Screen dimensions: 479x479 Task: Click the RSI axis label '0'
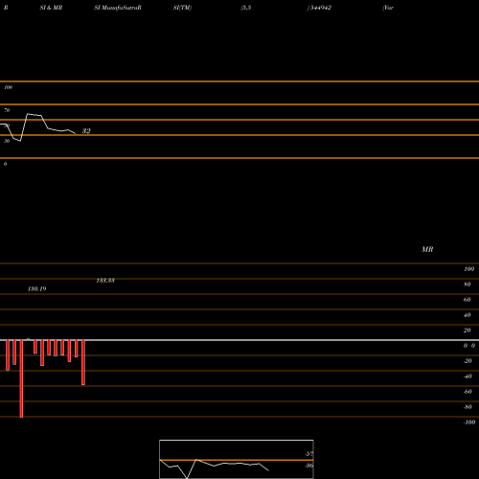click(x=5, y=164)
